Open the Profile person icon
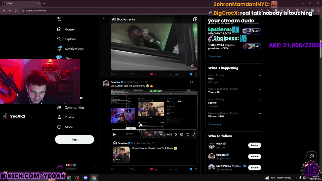Screen dimensions: 322x181 coord(59,117)
